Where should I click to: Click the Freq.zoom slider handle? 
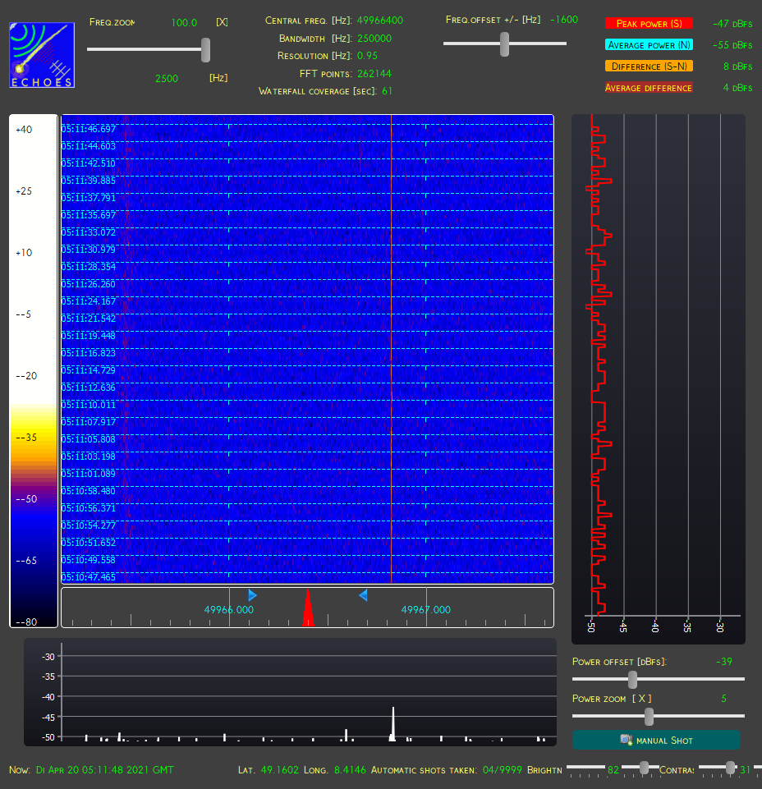(x=205, y=50)
